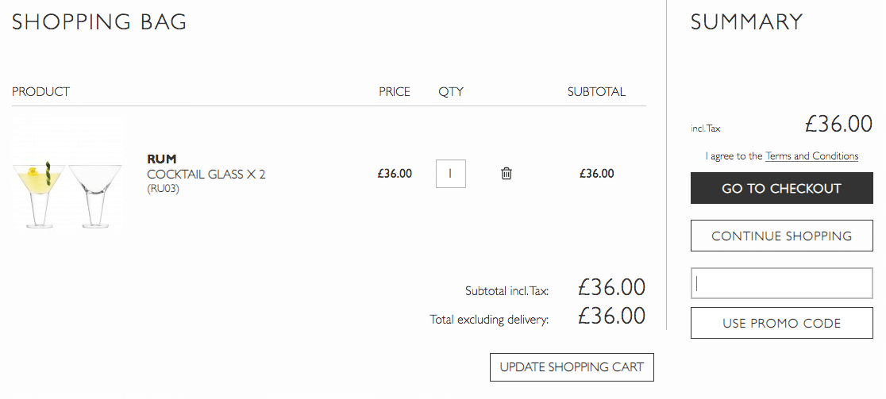Apply code with USE PROMO CODE button
This screenshot has width=886, height=399.
[781, 323]
